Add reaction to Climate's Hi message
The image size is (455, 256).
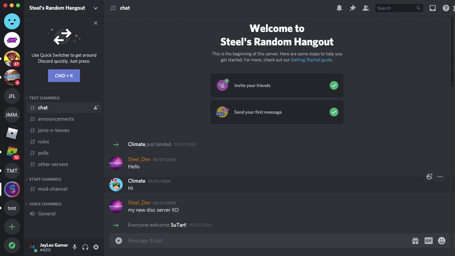[x=429, y=177]
